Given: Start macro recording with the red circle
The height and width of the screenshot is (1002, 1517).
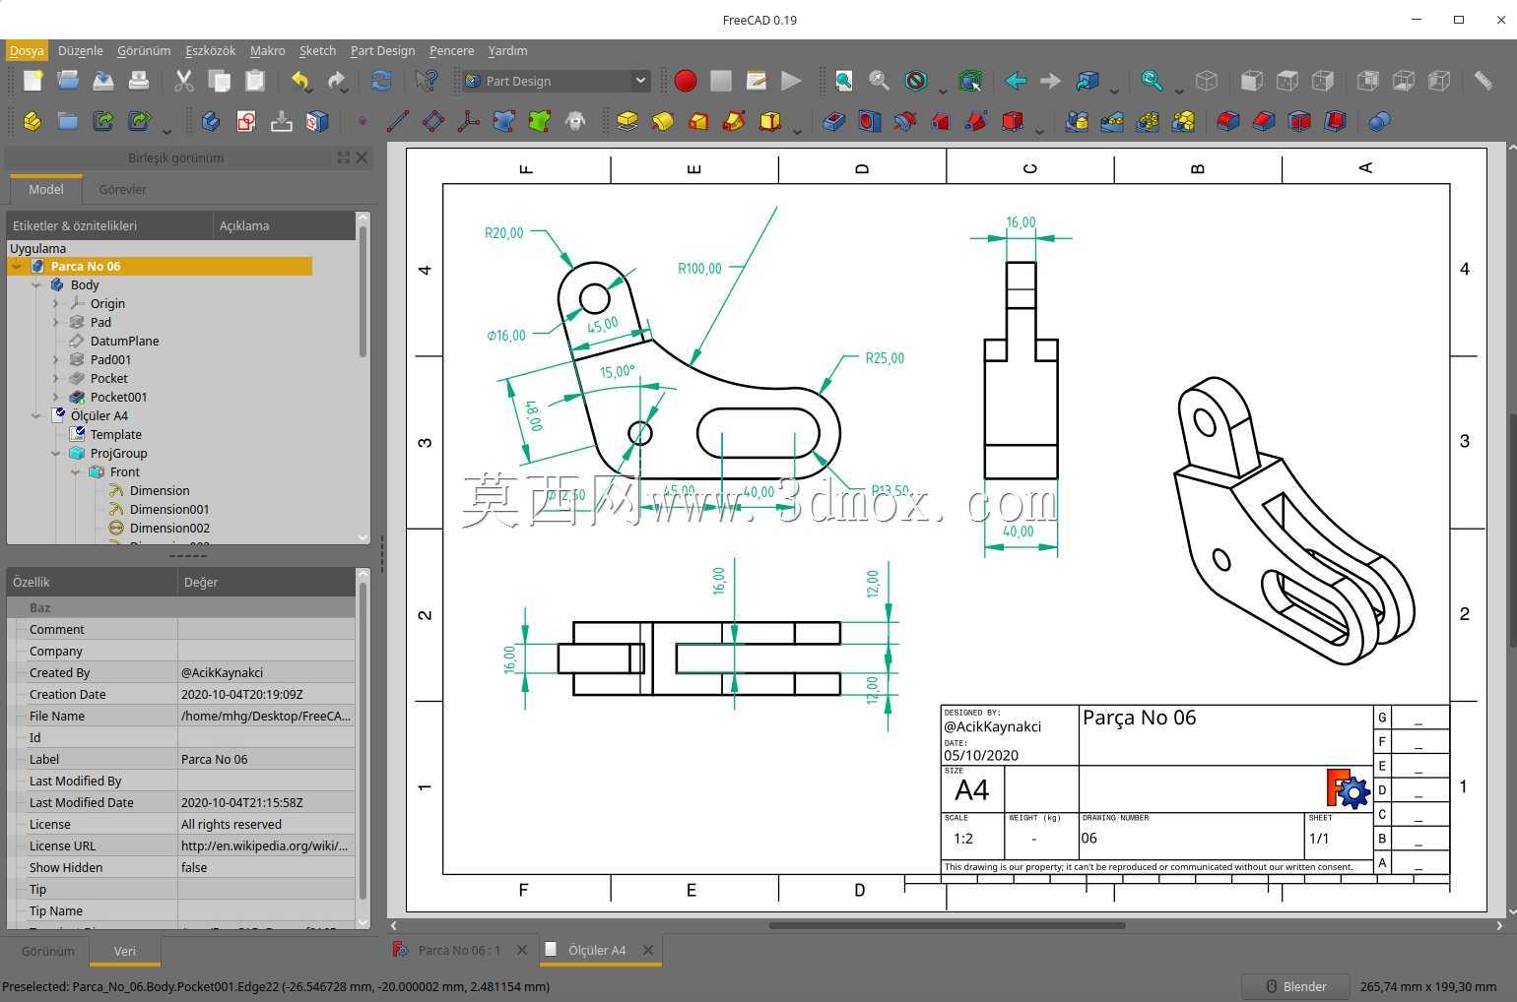Looking at the screenshot, I should (686, 81).
